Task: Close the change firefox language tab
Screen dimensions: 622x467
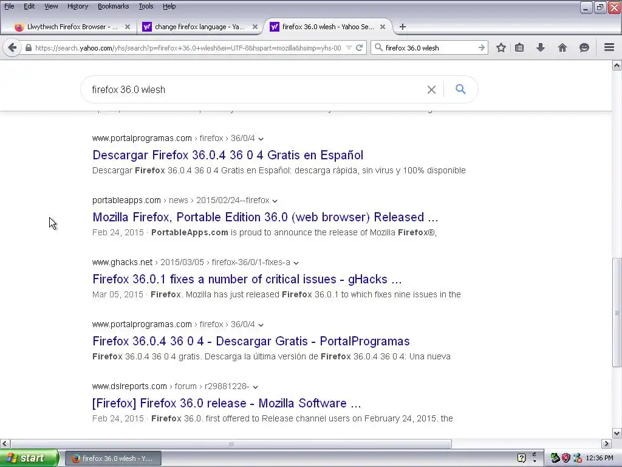Action: 255,27
